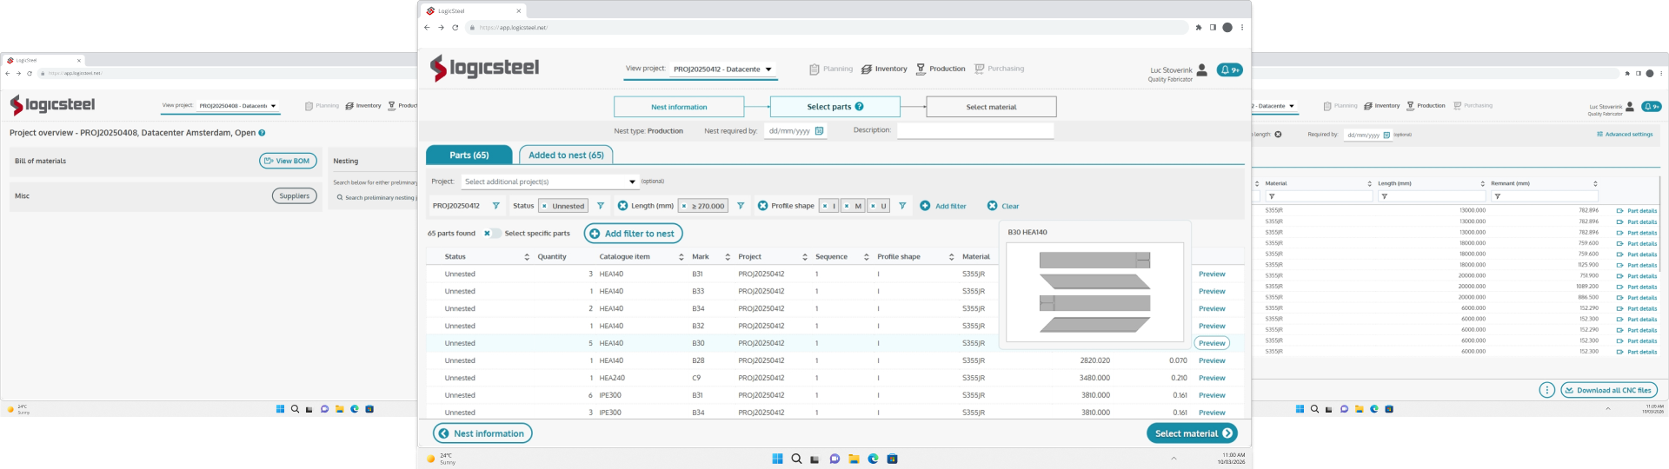Click the Select material button
The image size is (1669, 469).
pyautogui.click(x=1192, y=433)
